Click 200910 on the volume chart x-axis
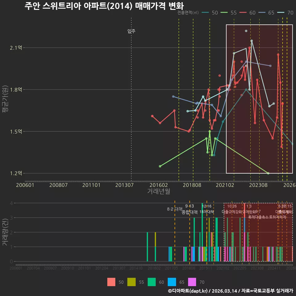Image resolution: width=296 pixels, height=296 pixels. point(68,268)
